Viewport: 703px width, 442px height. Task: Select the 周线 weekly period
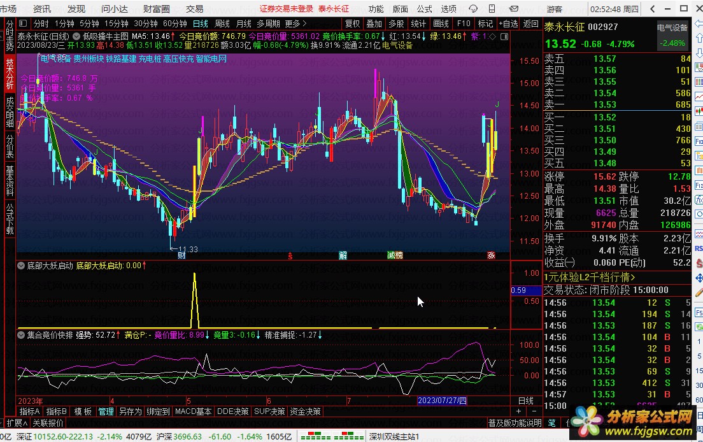[x=222, y=24]
